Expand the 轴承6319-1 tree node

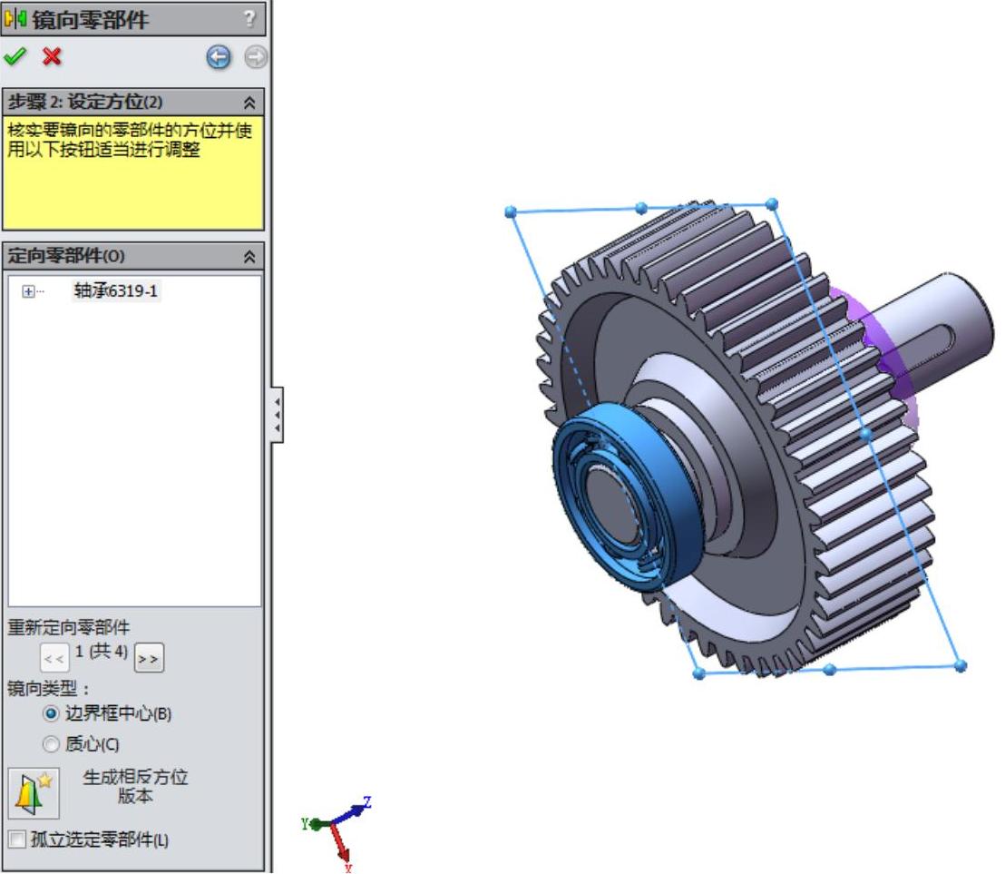click(x=27, y=291)
